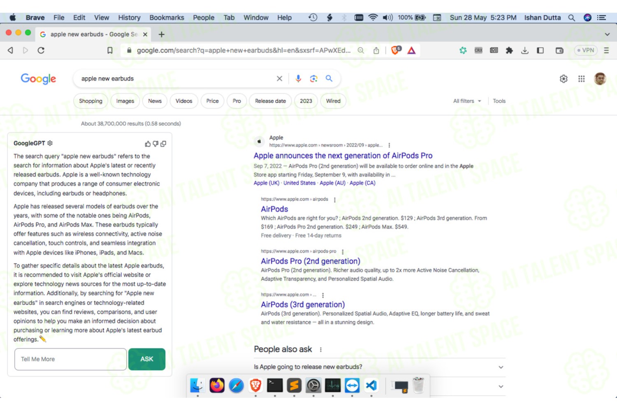The image size is (617, 411).
Task: Start voice search with the microphone icon
Action: click(298, 79)
